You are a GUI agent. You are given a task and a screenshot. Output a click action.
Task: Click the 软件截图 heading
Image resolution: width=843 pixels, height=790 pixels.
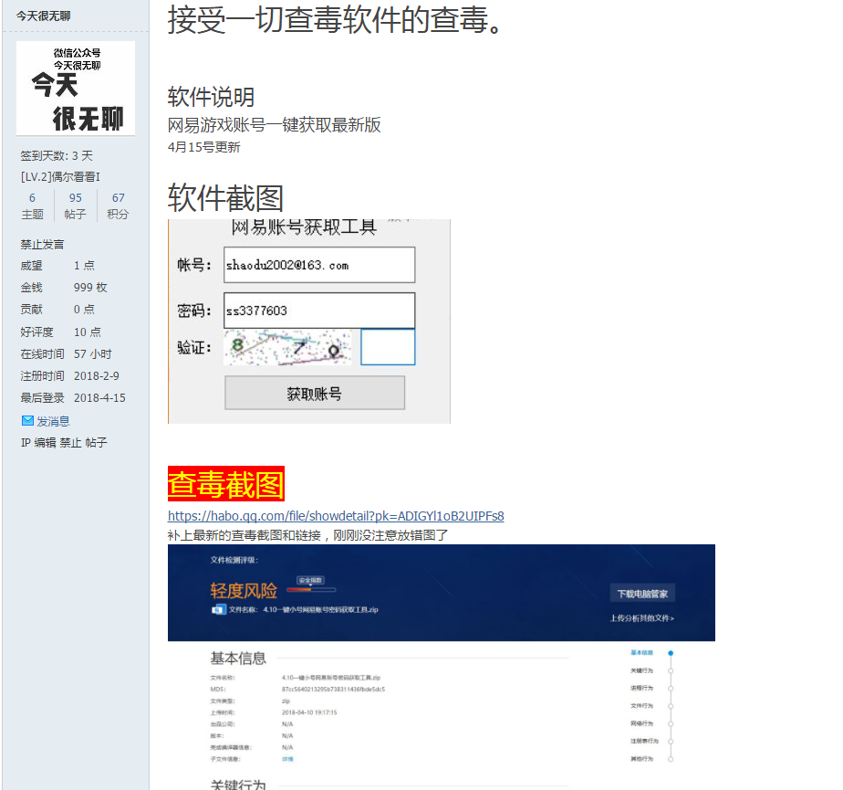tap(225, 197)
